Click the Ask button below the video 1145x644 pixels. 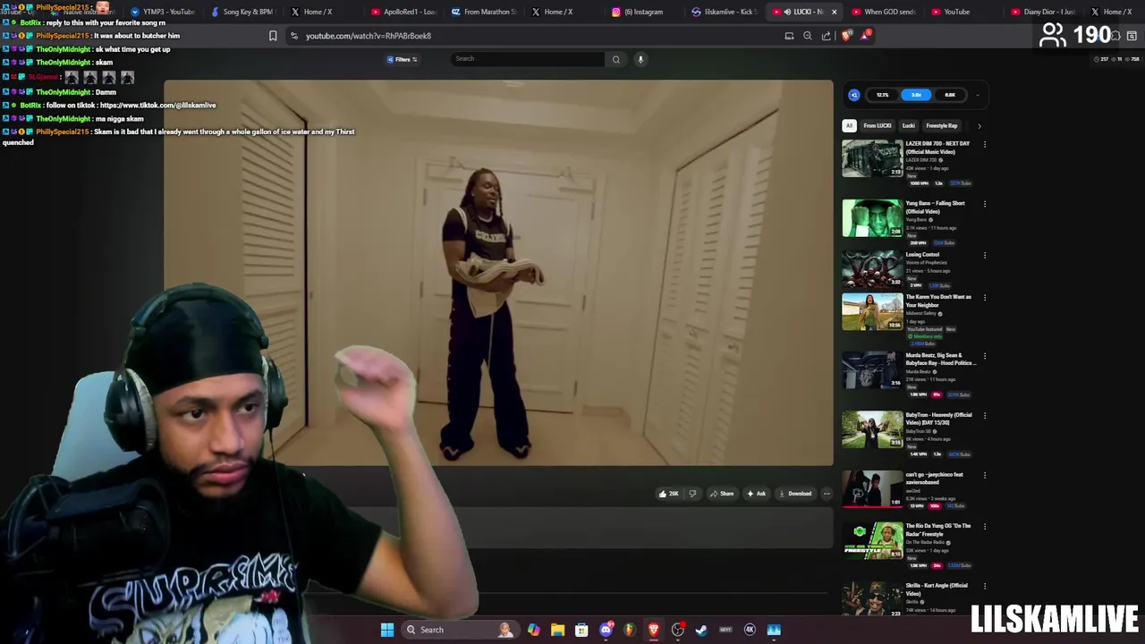coord(756,494)
